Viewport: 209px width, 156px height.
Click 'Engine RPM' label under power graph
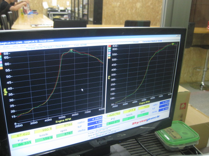pos(144,102)
